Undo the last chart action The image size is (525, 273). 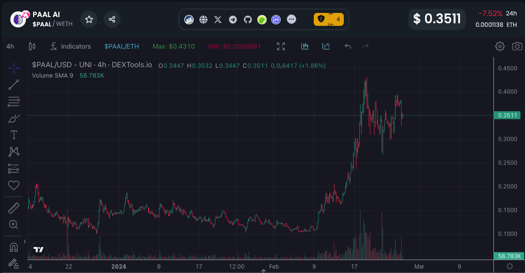348,46
